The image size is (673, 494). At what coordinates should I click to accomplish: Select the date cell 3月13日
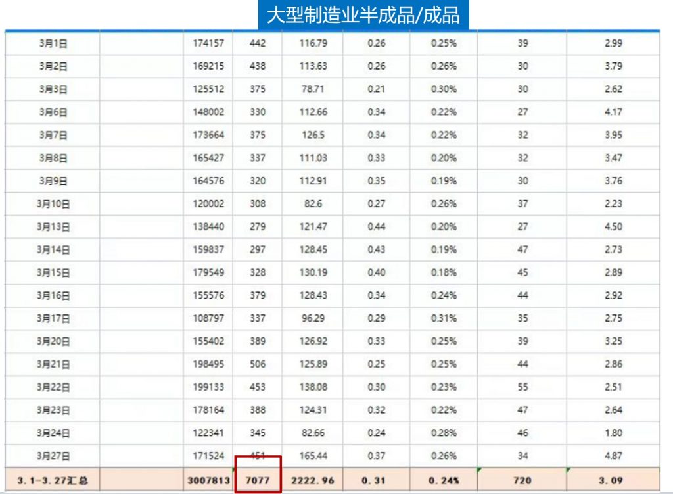click(x=53, y=226)
